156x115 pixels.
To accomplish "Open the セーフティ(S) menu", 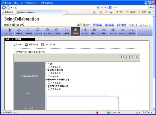I will click(x=132, y=12).
